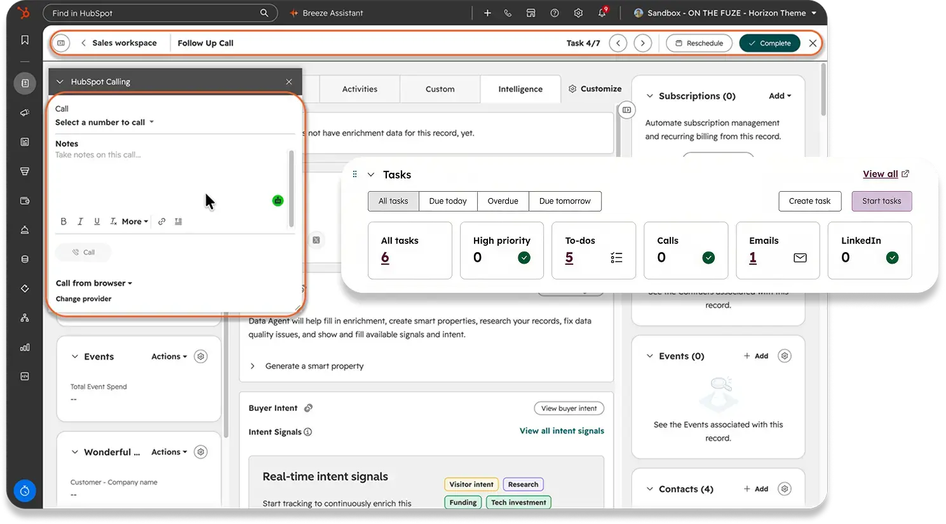Click the Reschedule button
The width and height of the screenshot is (946, 524).
699,43
